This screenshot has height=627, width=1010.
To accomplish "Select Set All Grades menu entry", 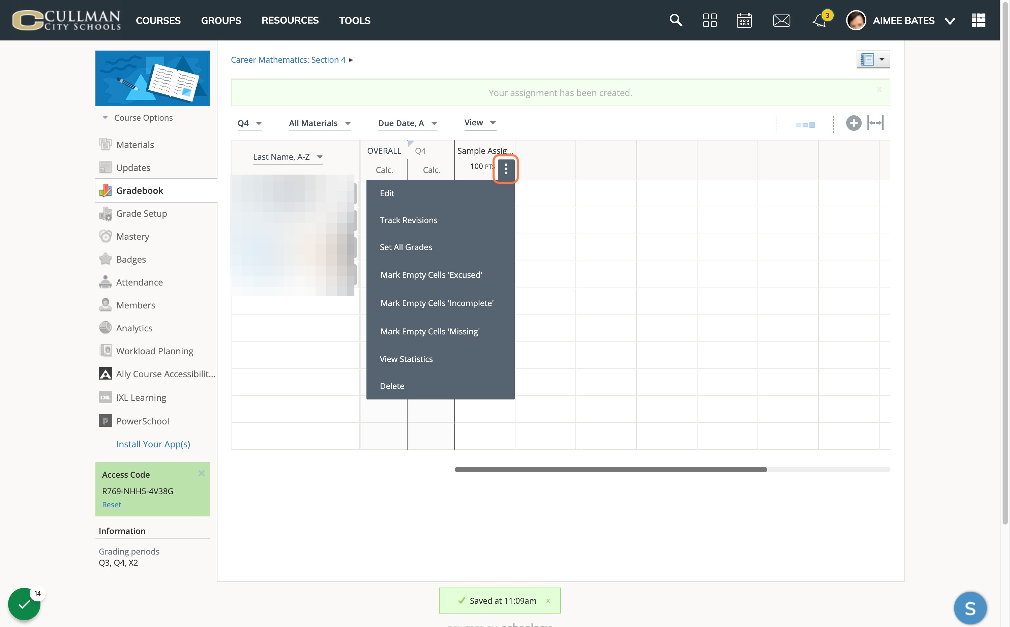I will (440, 247).
